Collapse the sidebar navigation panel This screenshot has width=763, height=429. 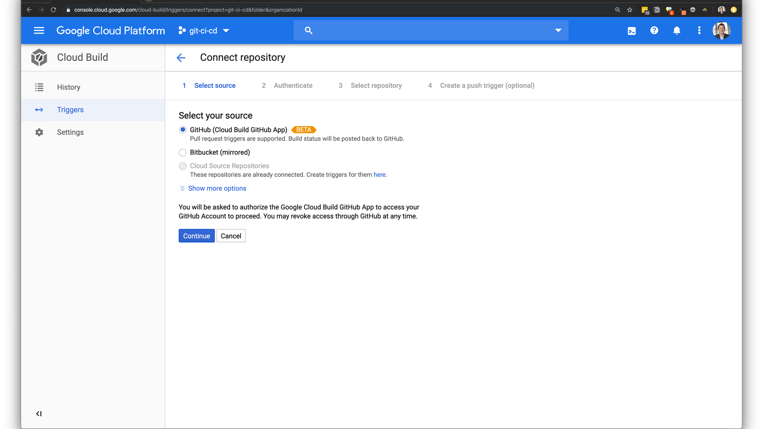click(x=39, y=414)
